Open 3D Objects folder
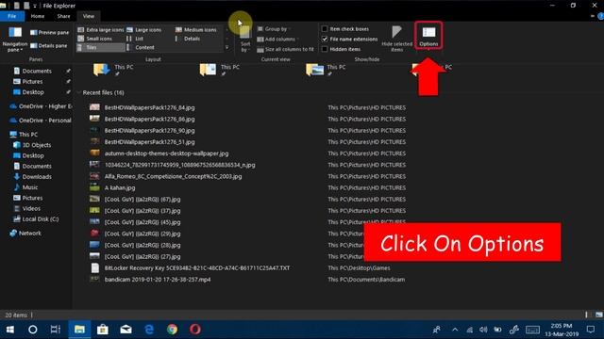Image resolution: width=604 pixels, height=339 pixels. [36, 145]
